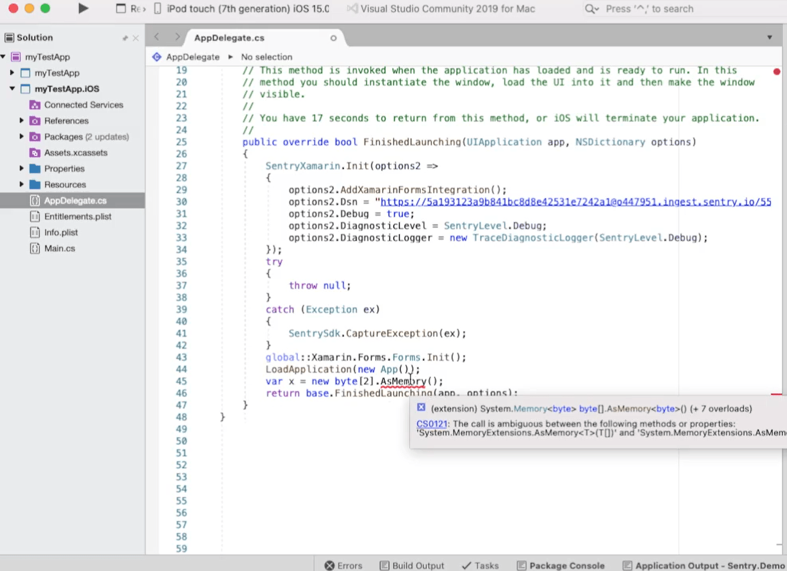Expand the Packages folder
The image size is (787, 571).
pyautogui.click(x=22, y=136)
